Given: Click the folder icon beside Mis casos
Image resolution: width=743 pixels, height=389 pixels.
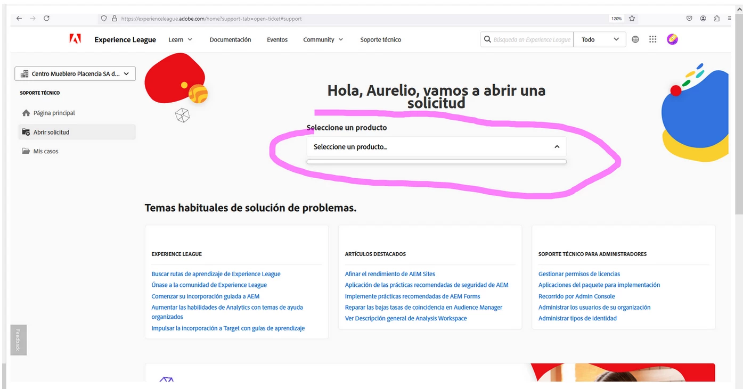Looking at the screenshot, I should point(26,151).
